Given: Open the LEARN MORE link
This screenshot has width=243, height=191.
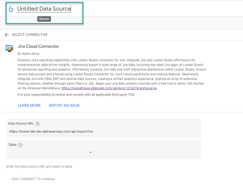Looking at the screenshot, I should point(29,105).
